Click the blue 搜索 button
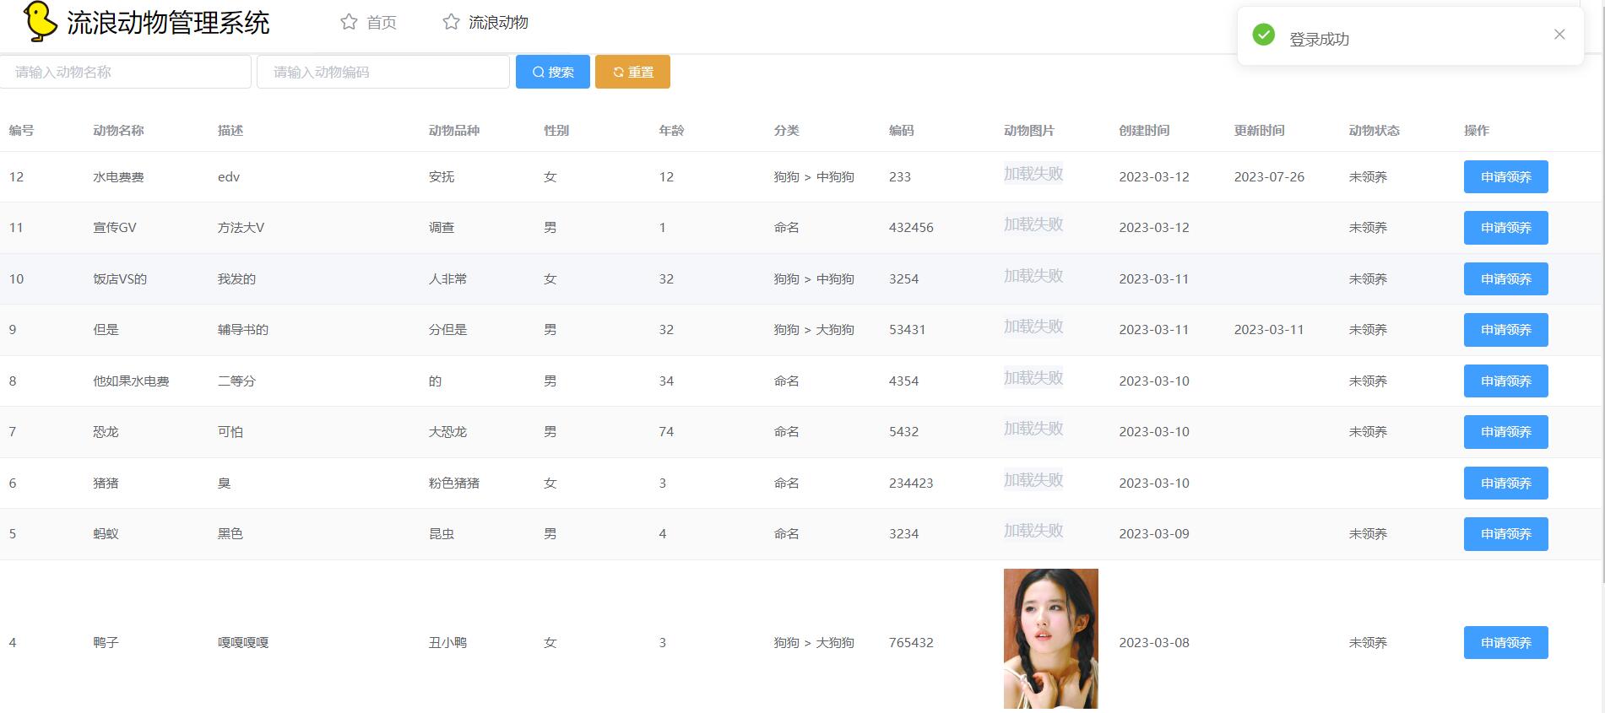Screen dimensions: 1605x713 click(x=553, y=72)
